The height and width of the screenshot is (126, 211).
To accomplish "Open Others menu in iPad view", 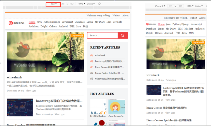I will pyautogui.click(x=53, y=26).
